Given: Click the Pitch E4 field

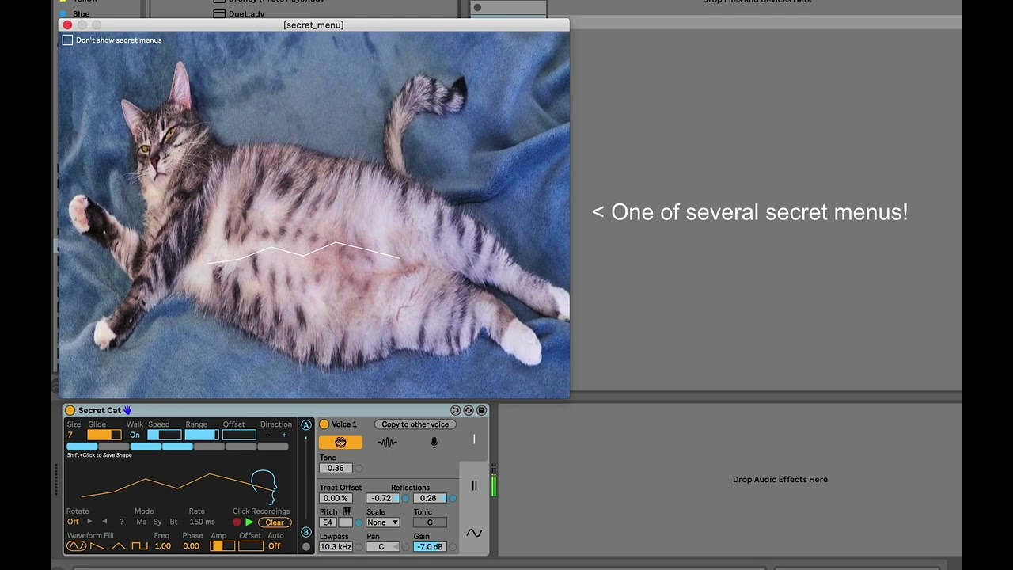Looking at the screenshot, I should (328, 522).
